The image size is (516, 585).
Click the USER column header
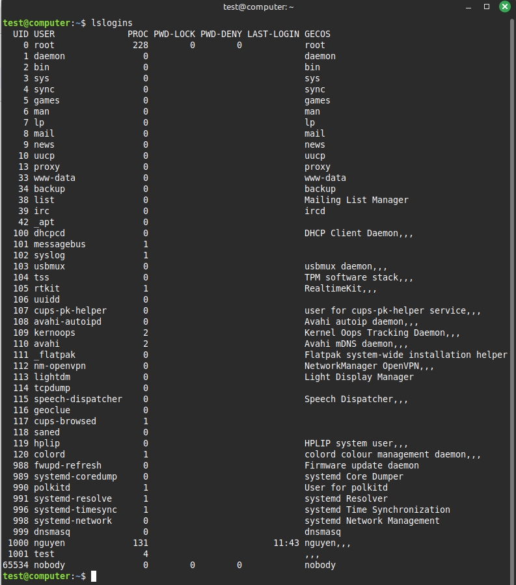pos(44,34)
